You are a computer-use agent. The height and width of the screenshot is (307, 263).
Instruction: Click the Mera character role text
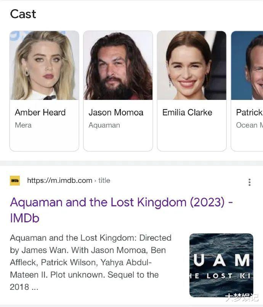coord(23,125)
